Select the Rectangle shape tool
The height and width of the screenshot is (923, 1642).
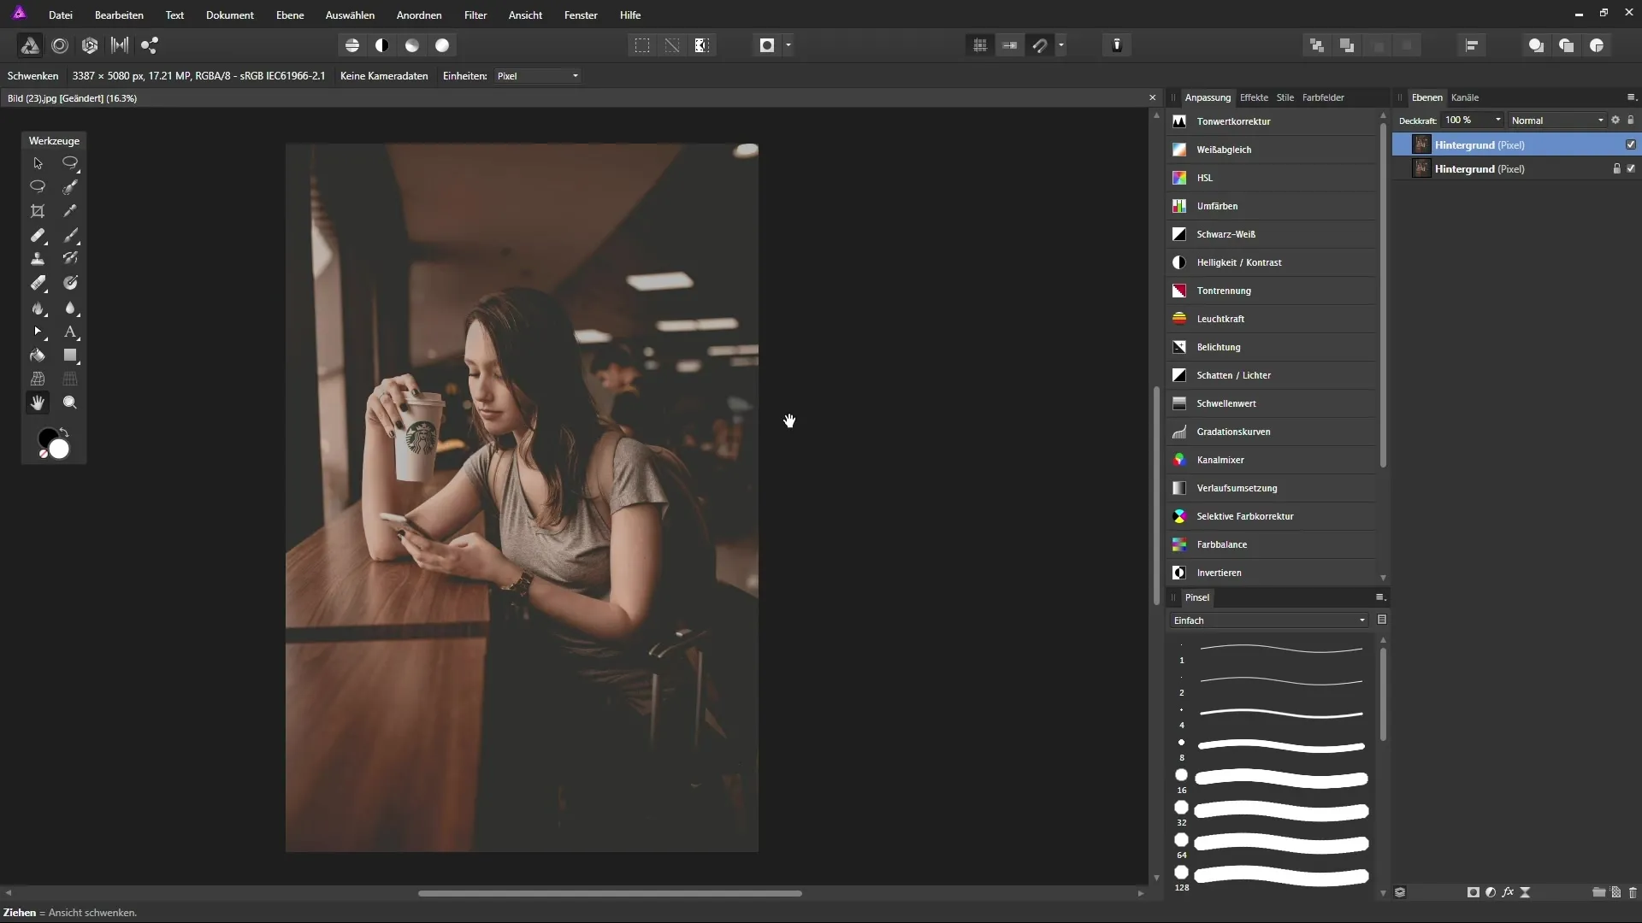tap(70, 356)
